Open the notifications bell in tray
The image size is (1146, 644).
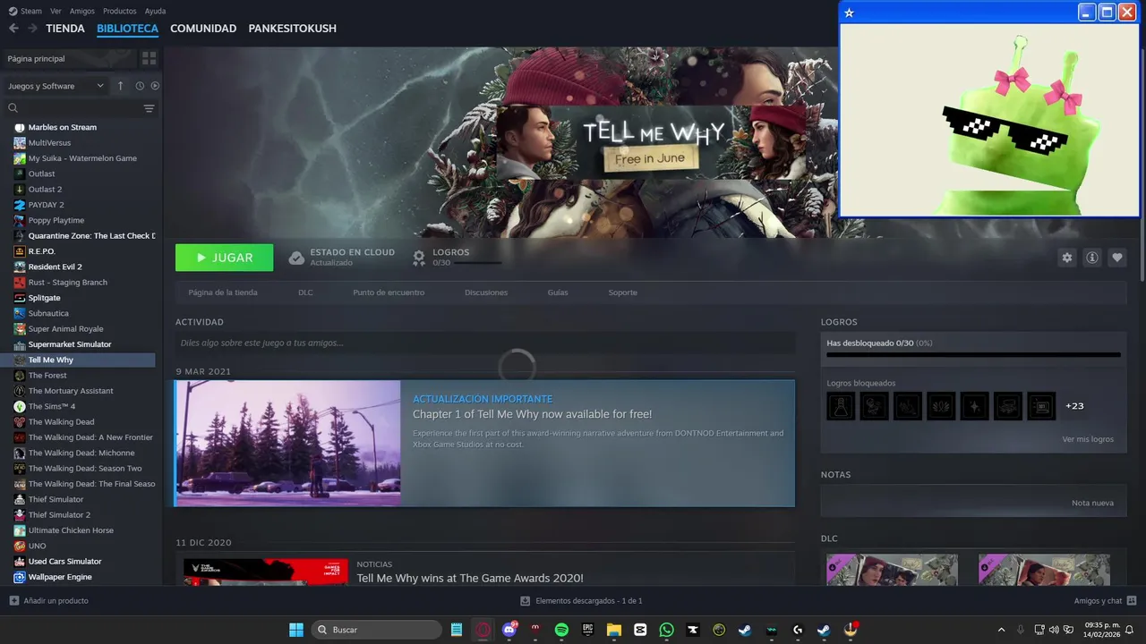tap(1131, 630)
